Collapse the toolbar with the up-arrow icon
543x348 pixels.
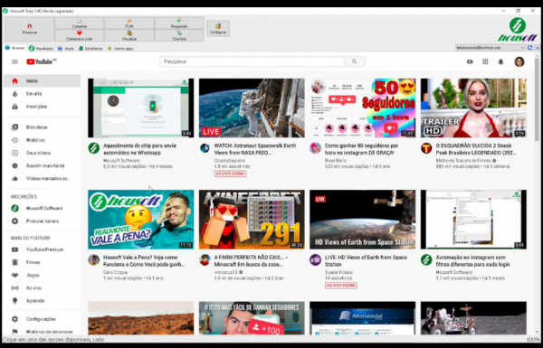538,48
